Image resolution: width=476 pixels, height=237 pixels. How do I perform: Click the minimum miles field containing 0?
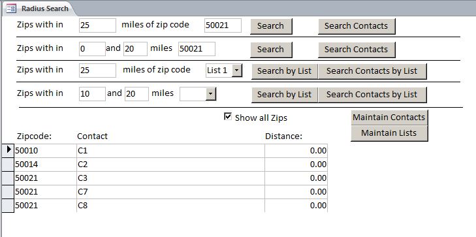[92, 49]
